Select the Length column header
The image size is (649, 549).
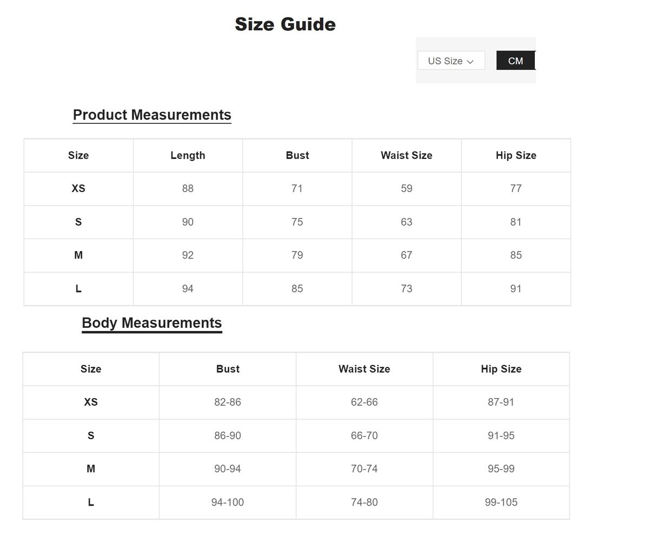pos(188,155)
